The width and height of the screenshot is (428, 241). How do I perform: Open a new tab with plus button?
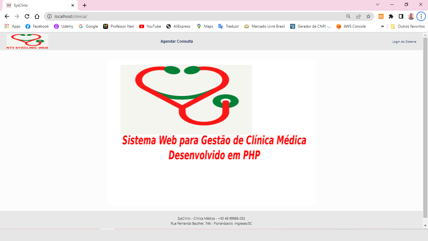pyautogui.click(x=85, y=5)
